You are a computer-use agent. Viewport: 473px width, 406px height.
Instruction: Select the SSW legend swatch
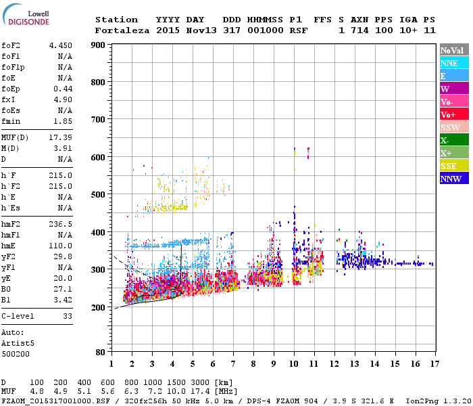pos(454,127)
